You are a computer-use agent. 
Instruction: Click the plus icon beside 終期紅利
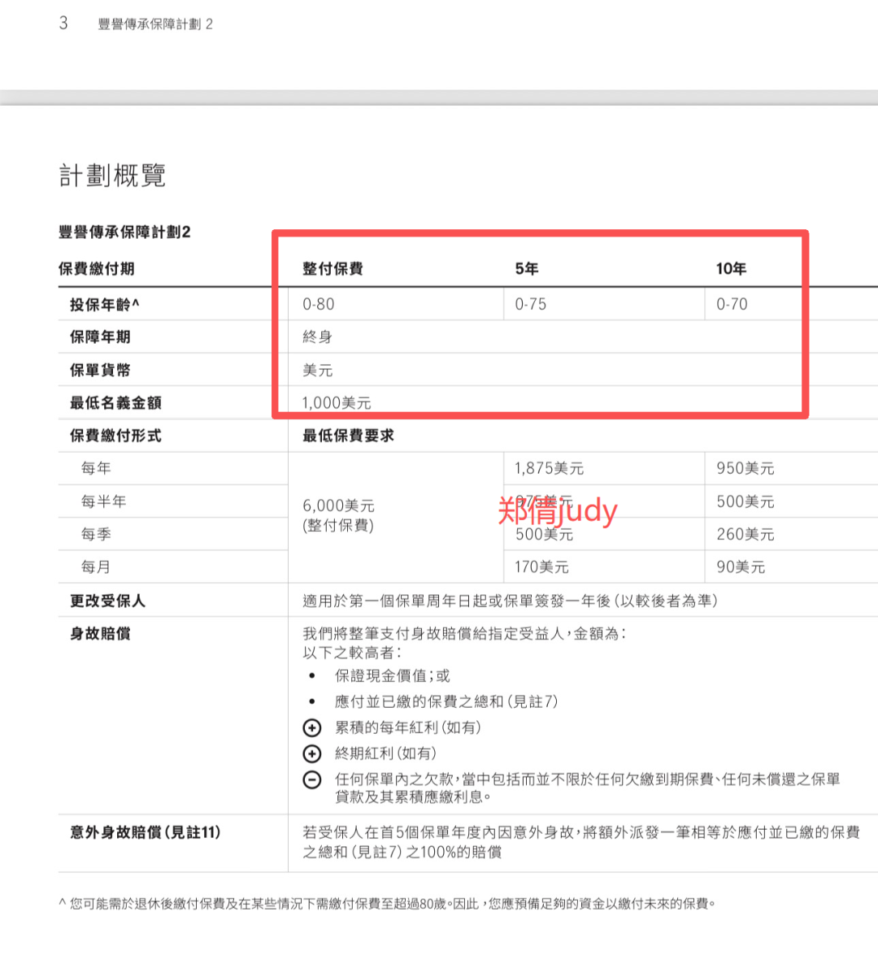pyautogui.click(x=312, y=753)
